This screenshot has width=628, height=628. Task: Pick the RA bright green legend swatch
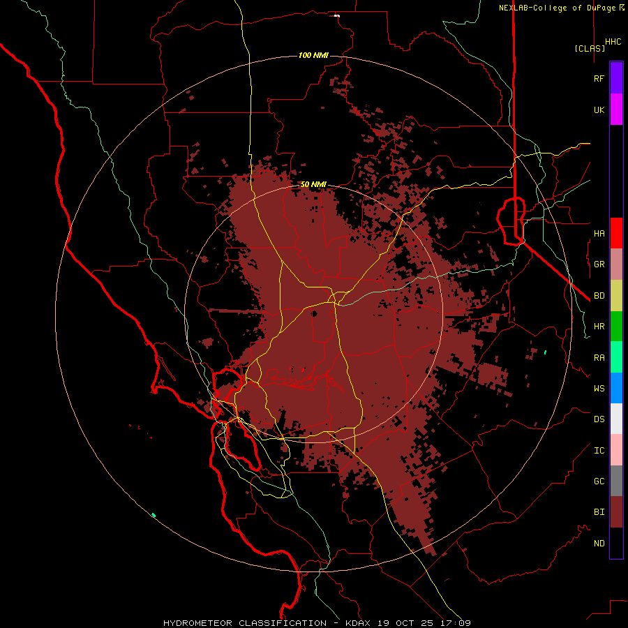tap(616, 357)
